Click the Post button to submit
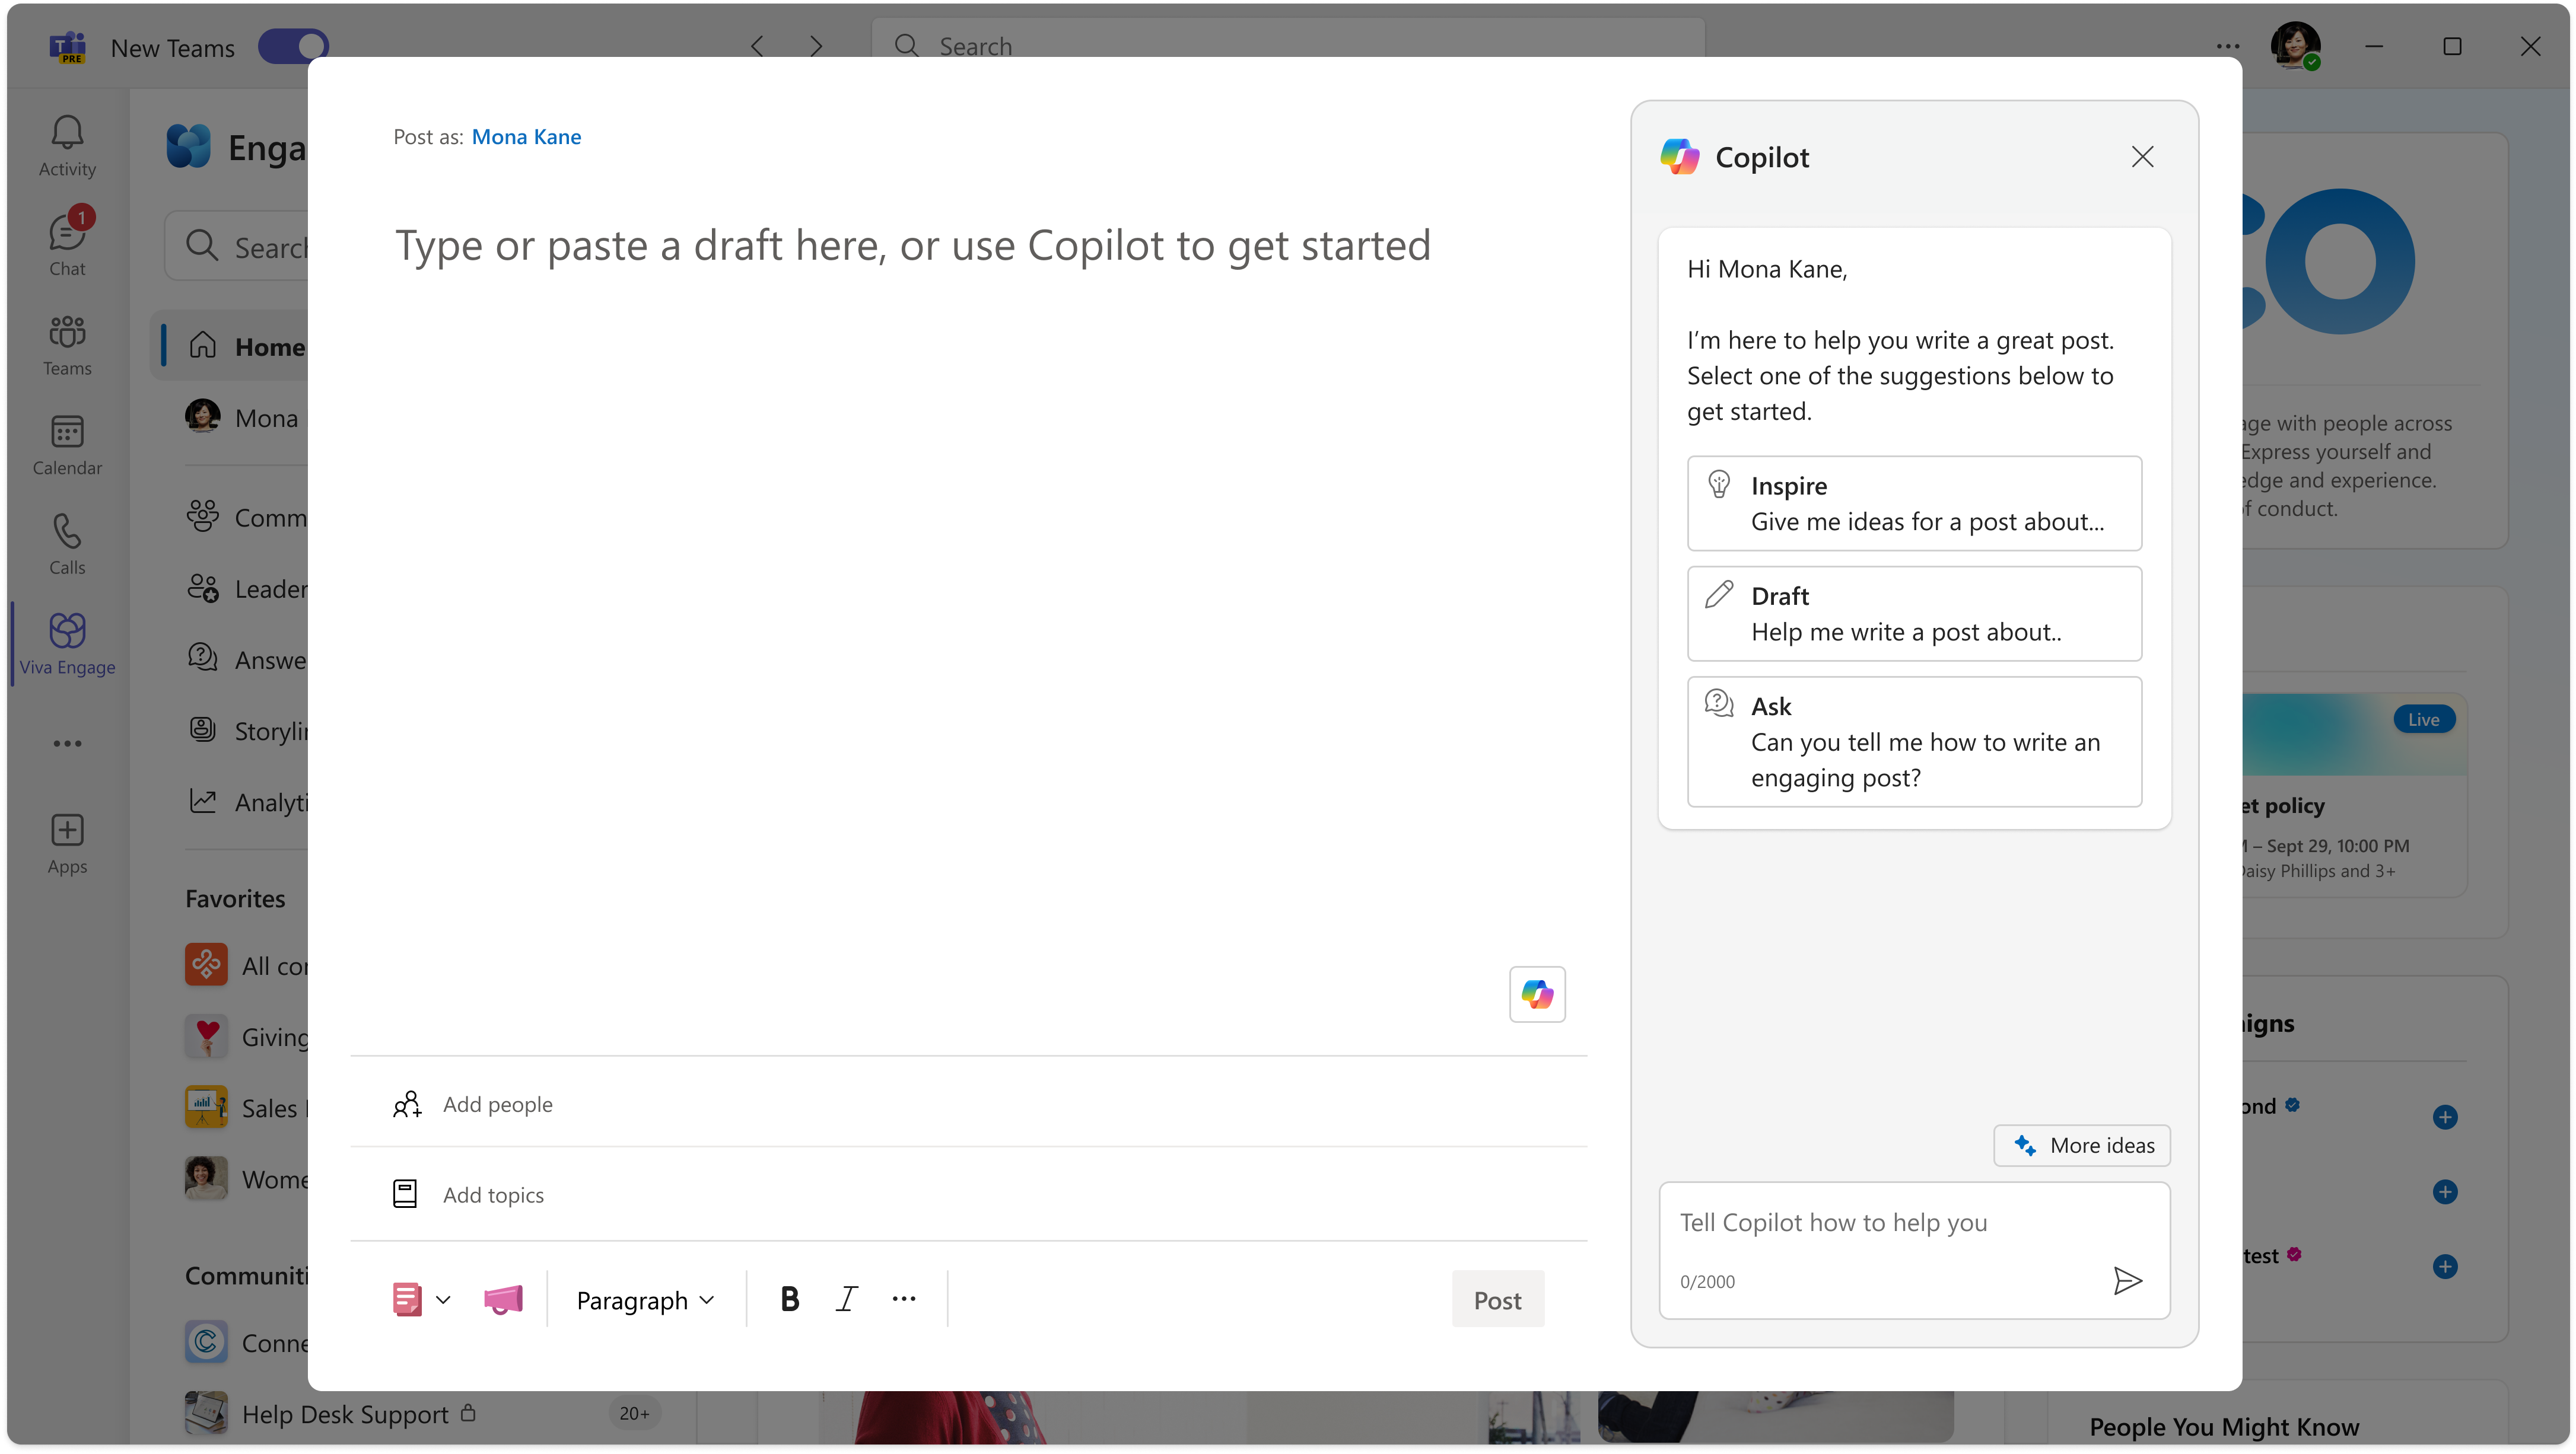The image size is (2576, 1454). pyautogui.click(x=1495, y=1298)
